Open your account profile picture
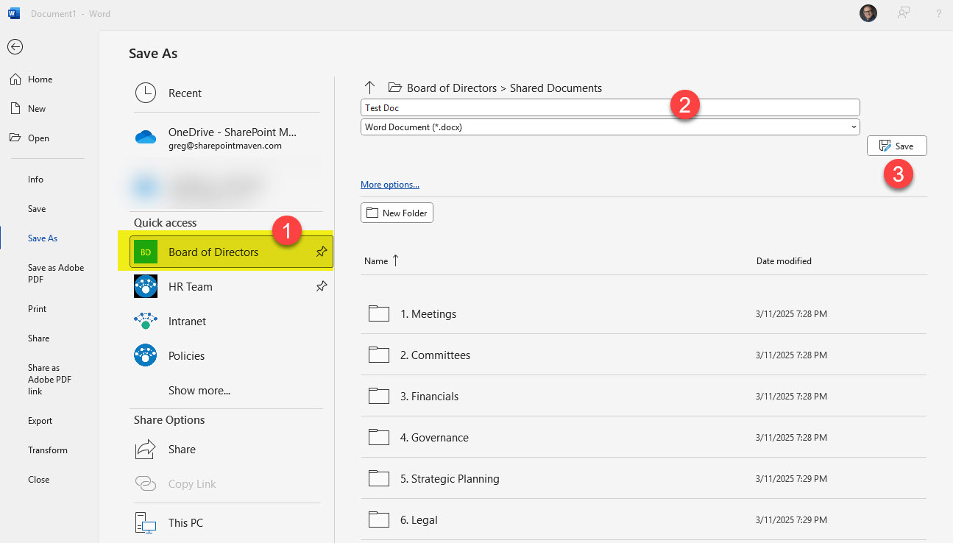Screen dimensions: 953x543 click(x=868, y=13)
